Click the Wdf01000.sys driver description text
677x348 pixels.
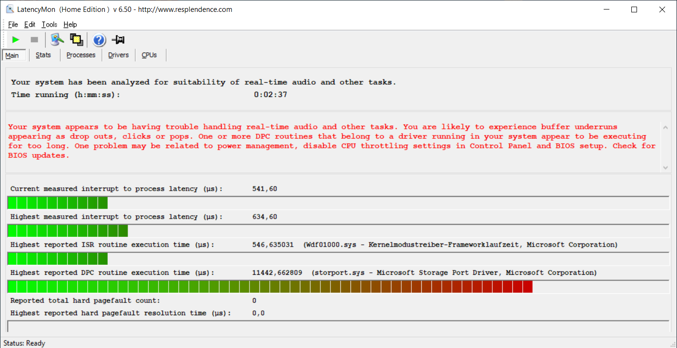coord(460,245)
